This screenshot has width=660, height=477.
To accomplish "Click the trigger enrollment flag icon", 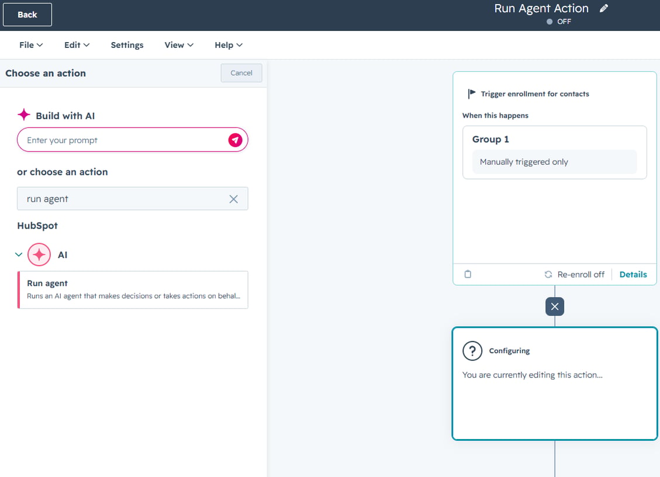I will pyautogui.click(x=471, y=94).
